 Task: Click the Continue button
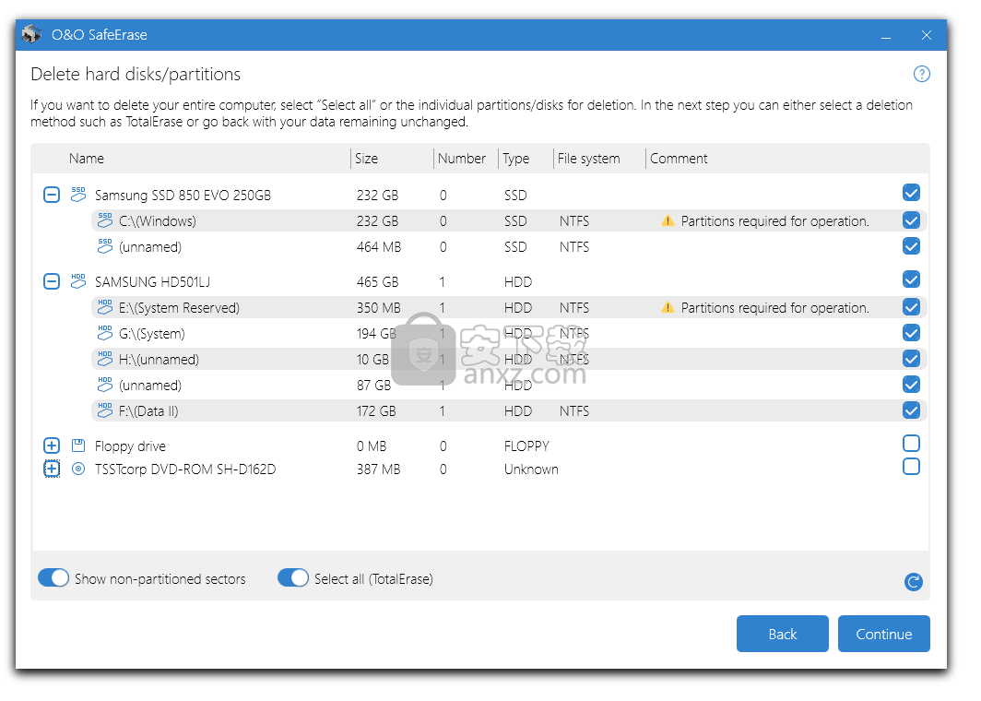click(883, 634)
